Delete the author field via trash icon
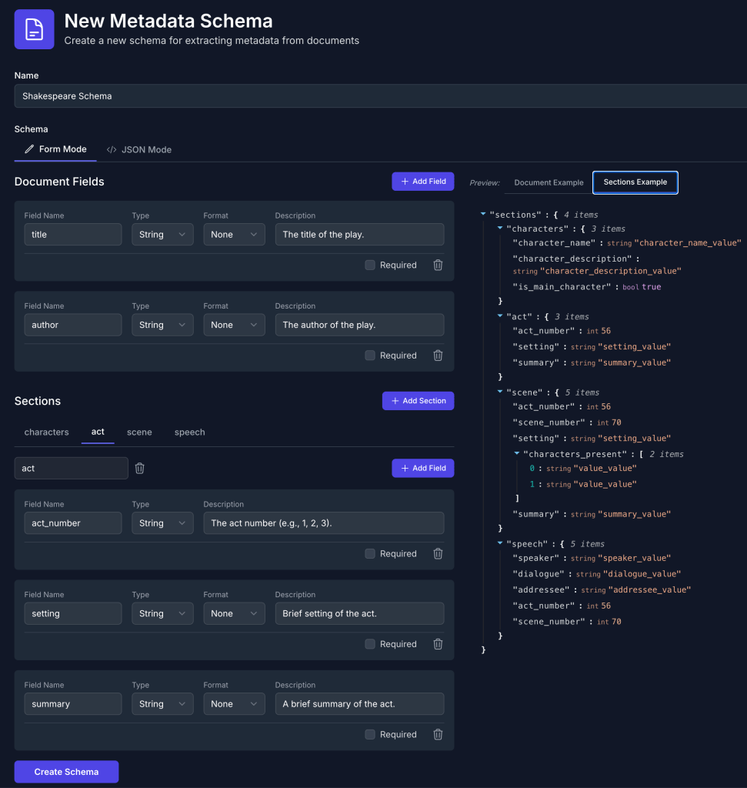 point(438,356)
